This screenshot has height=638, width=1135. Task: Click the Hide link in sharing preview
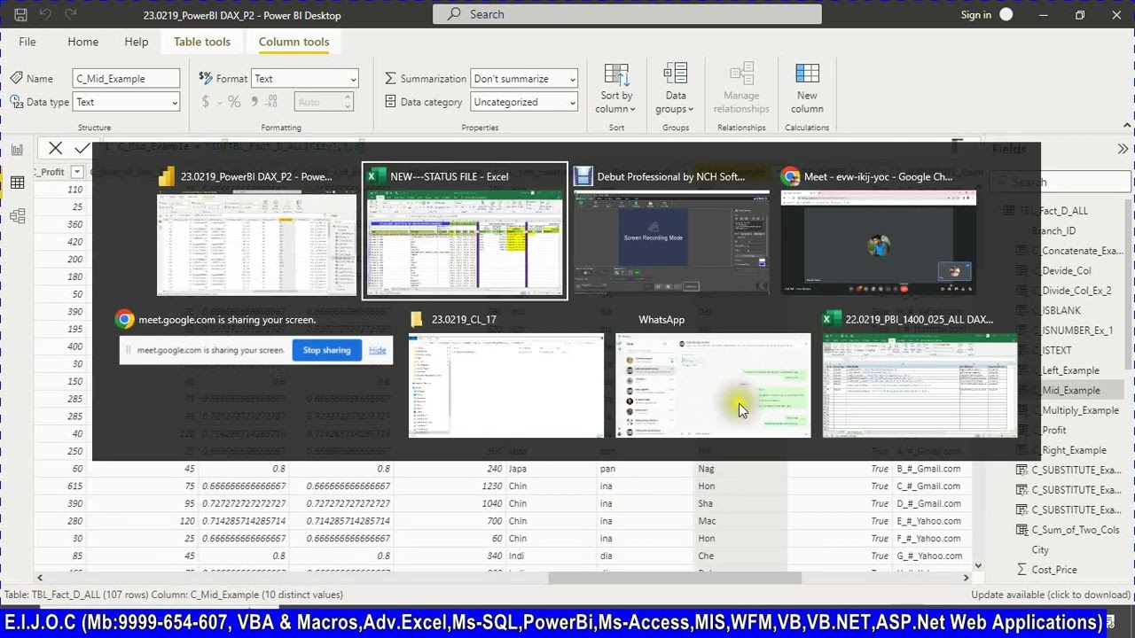coord(378,350)
